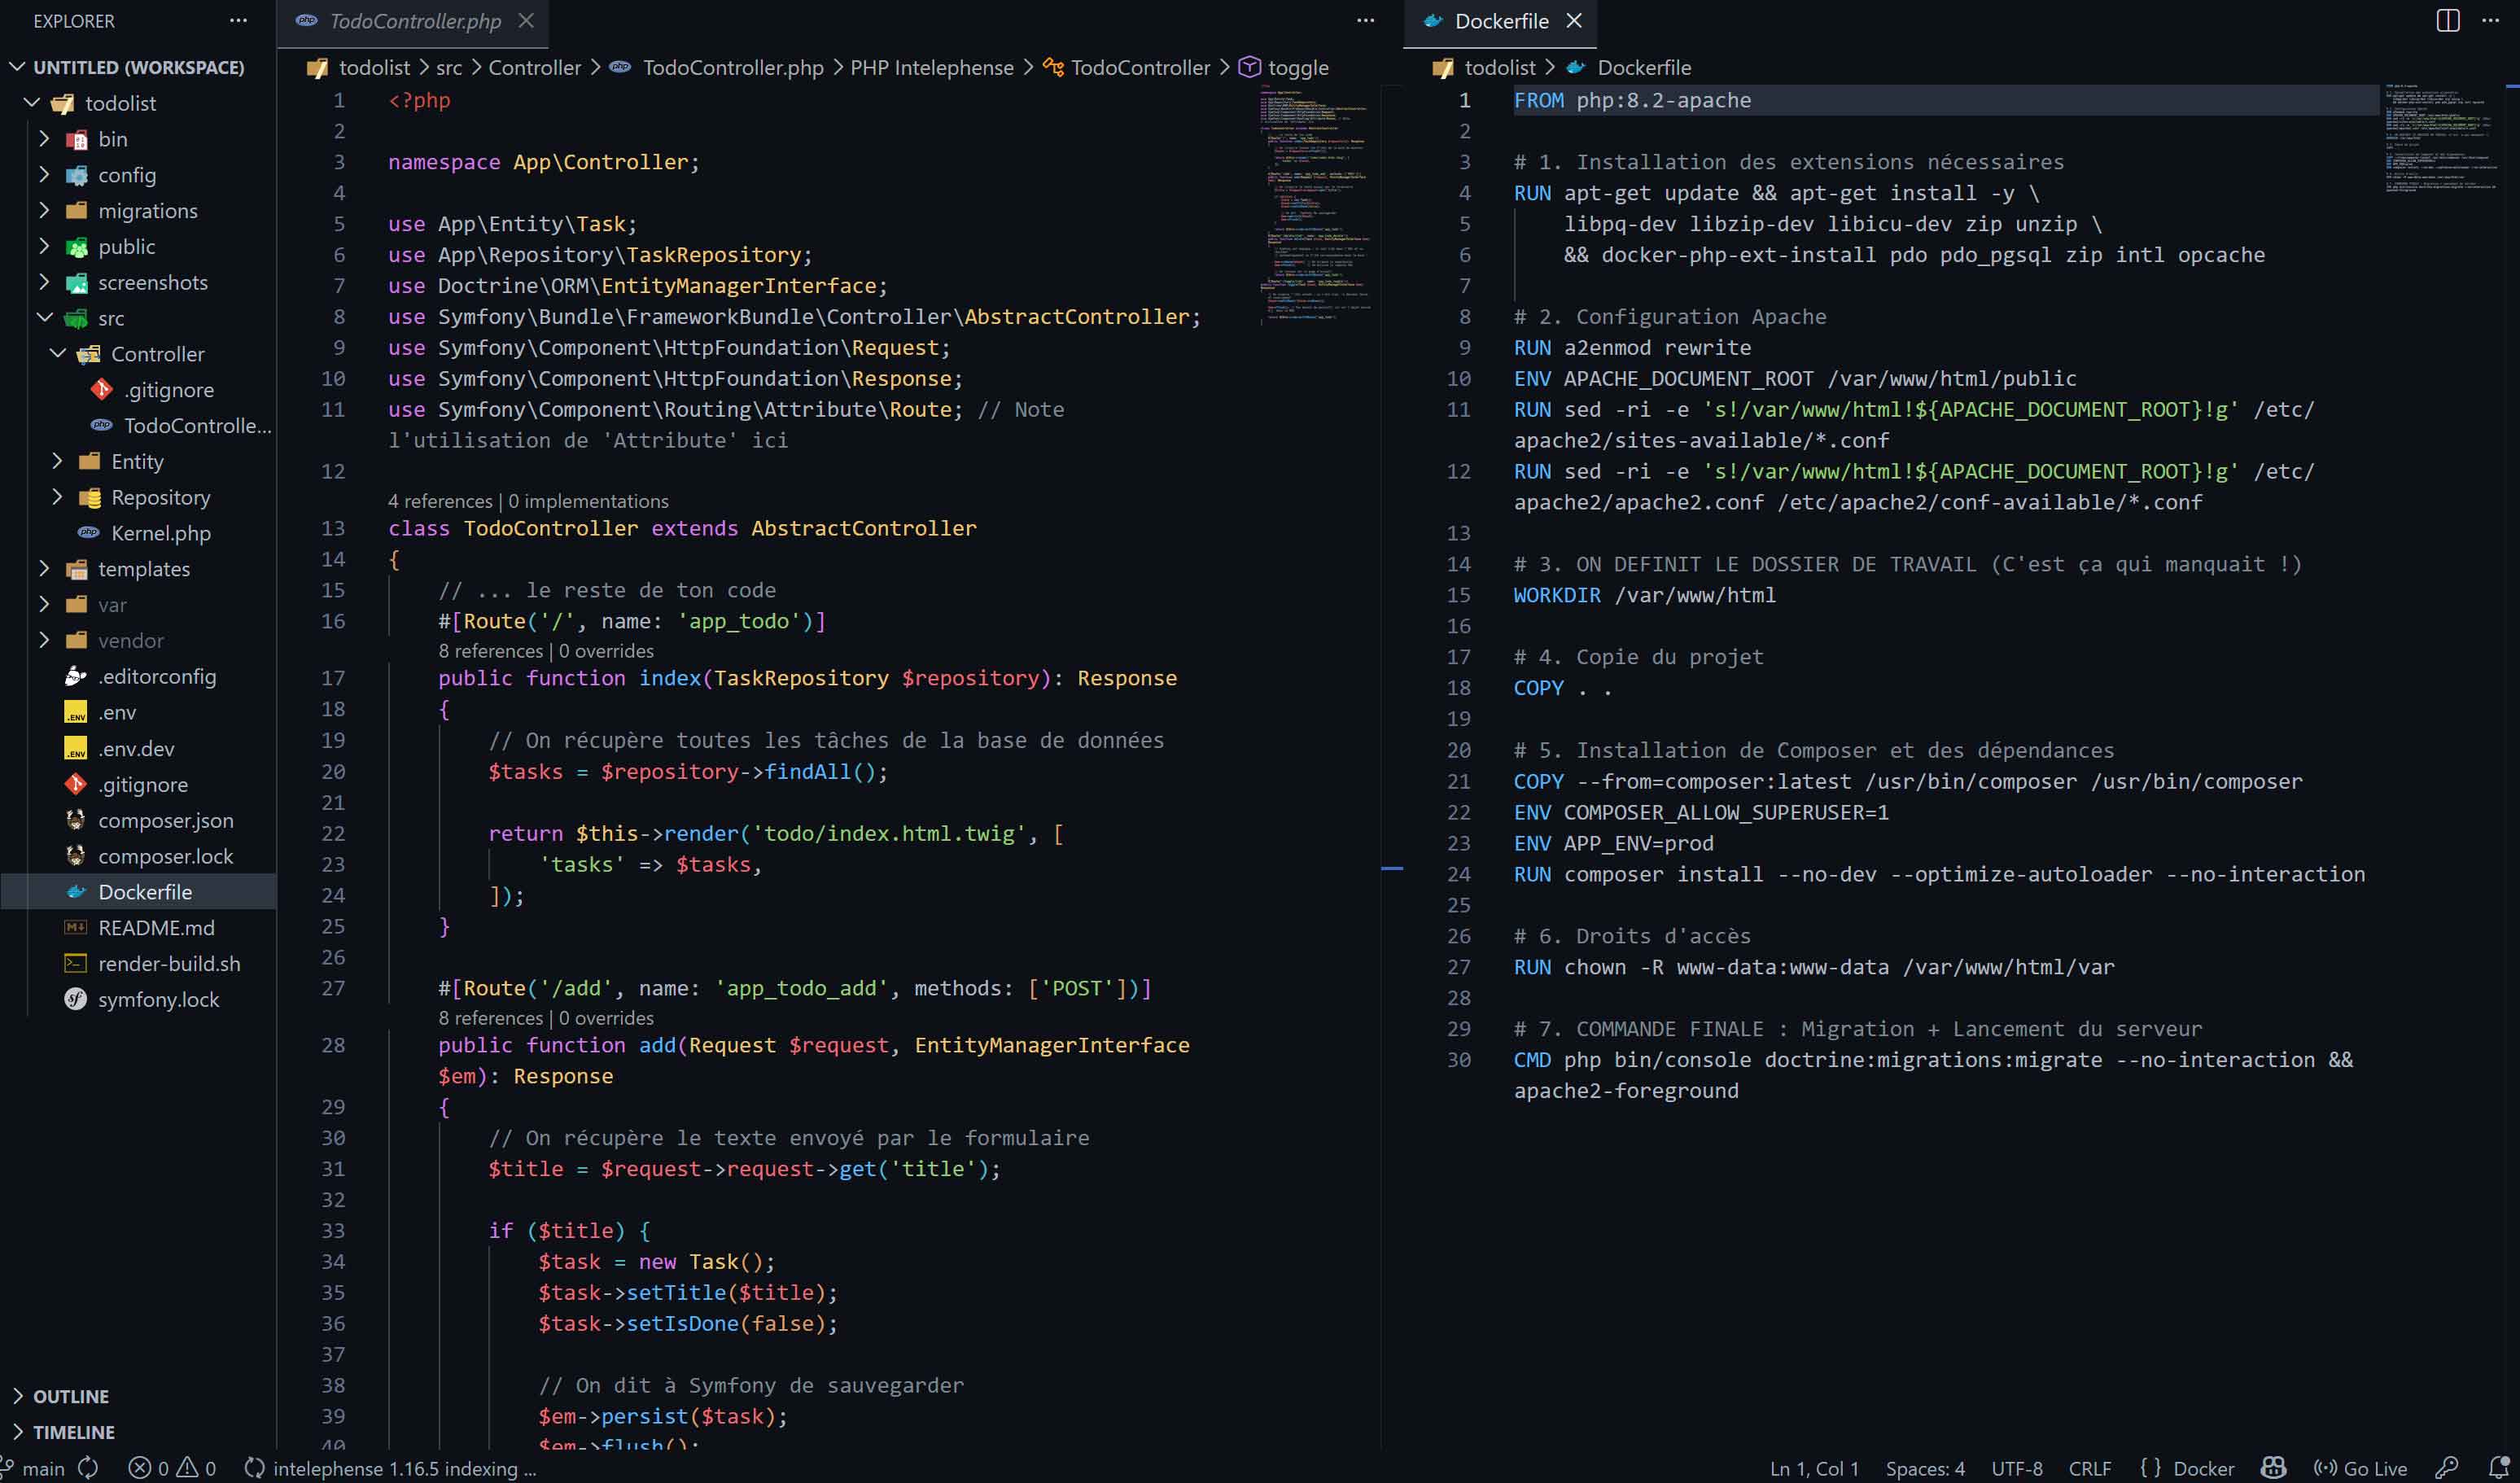The image size is (2520, 1483).
Task: Click the git icon of root .gitignore file
Action: pyautogui.click(x=76, y=783)
